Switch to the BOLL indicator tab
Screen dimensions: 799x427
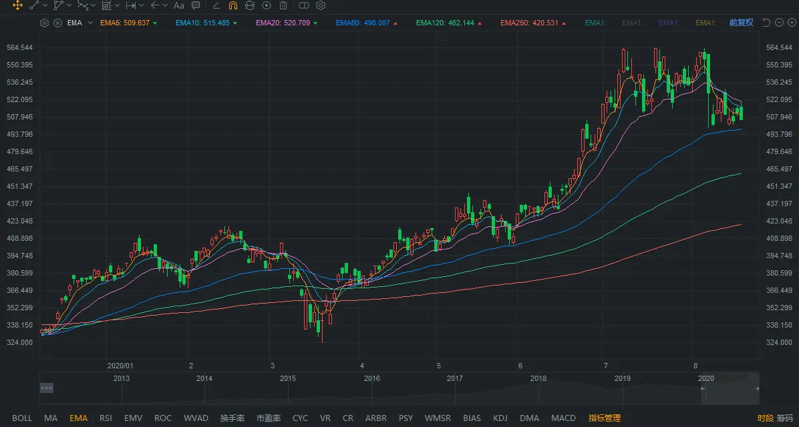(22, 418)
